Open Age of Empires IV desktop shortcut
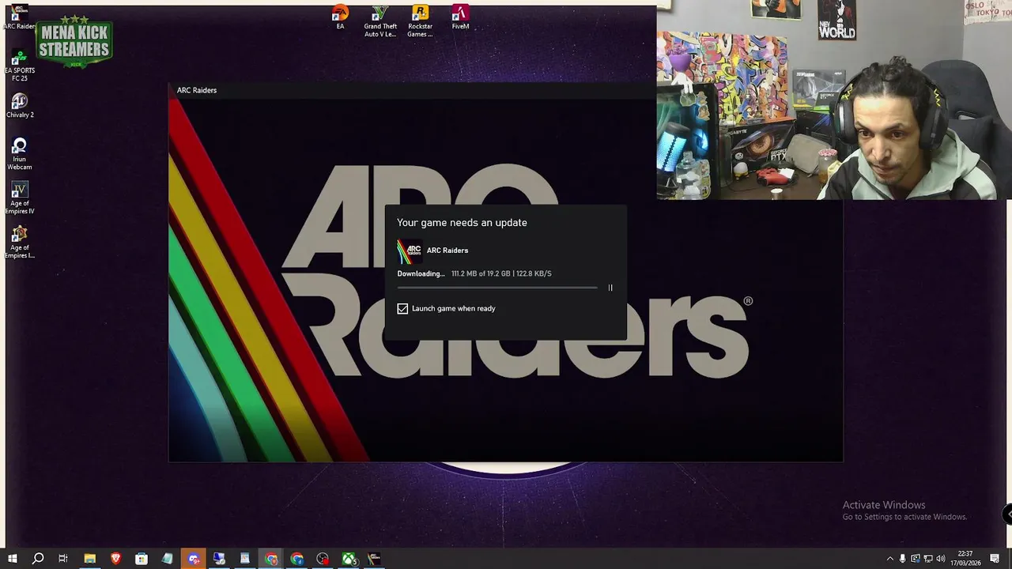1012x569 pixels. [x=20, y=198]
